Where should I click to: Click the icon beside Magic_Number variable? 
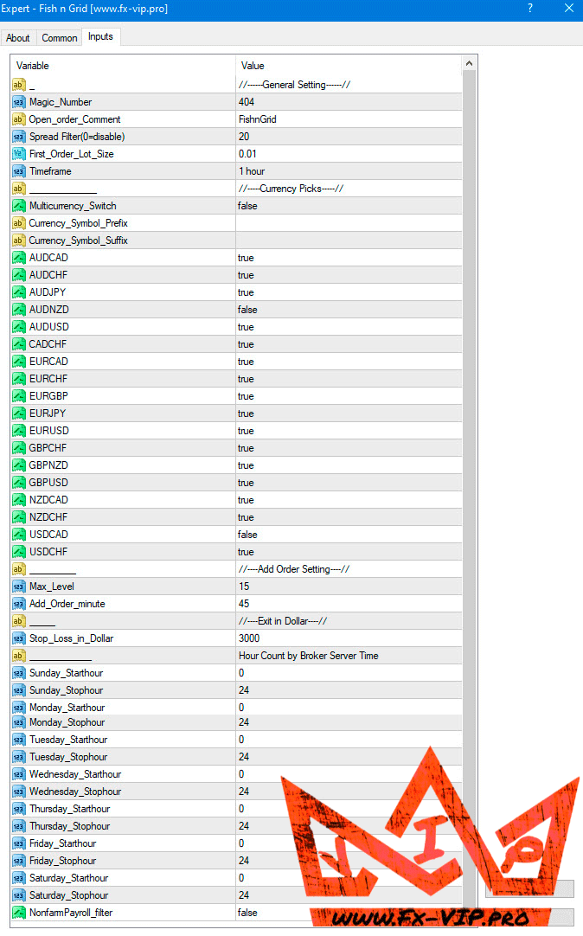pos(18,102)
